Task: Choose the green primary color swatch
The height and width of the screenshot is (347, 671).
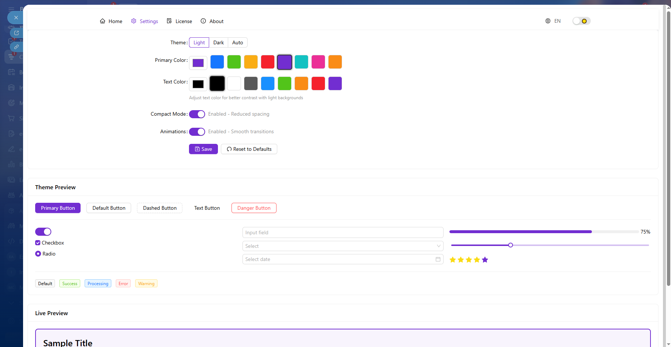Action: click(x=234, y=62)
